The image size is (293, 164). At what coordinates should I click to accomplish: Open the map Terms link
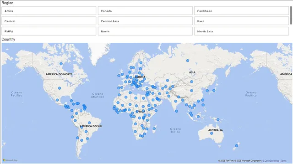tap(283, 161)
